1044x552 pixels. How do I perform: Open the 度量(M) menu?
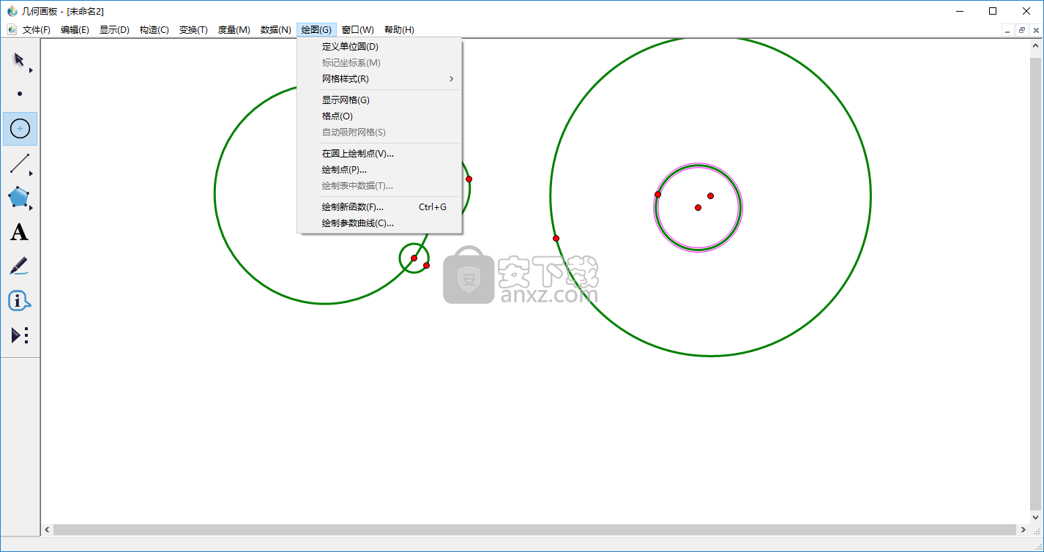234,30
